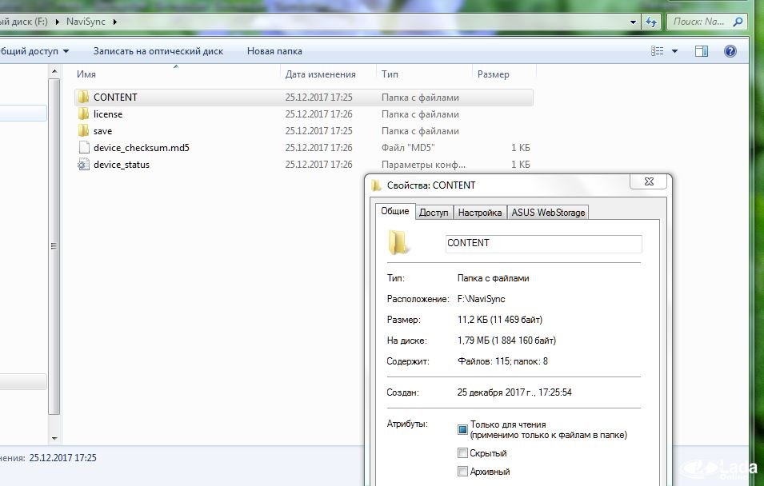Toggle the read-only attribute checkbox
The height and width of the screenshot is (486, 764).
pyautogui.click(x=462, y=429)
